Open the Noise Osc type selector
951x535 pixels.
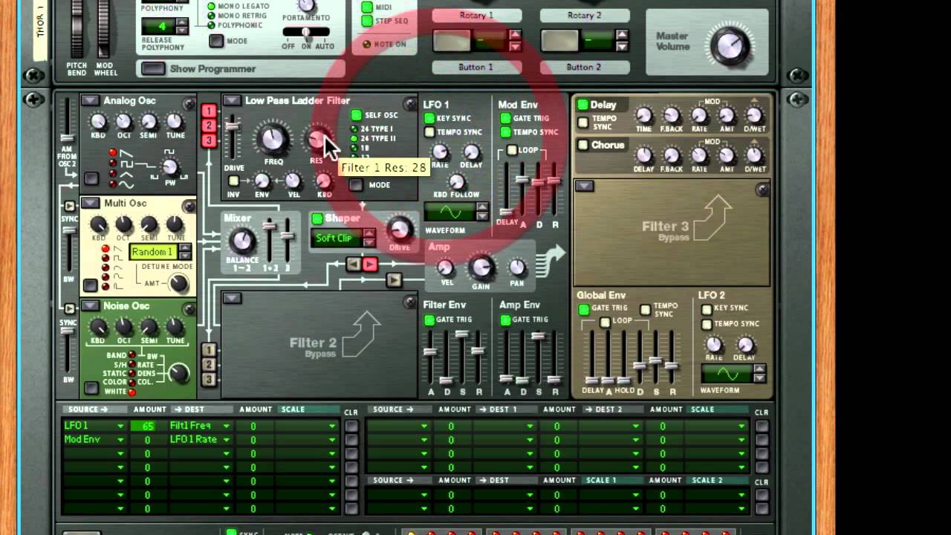coord(90,305)
